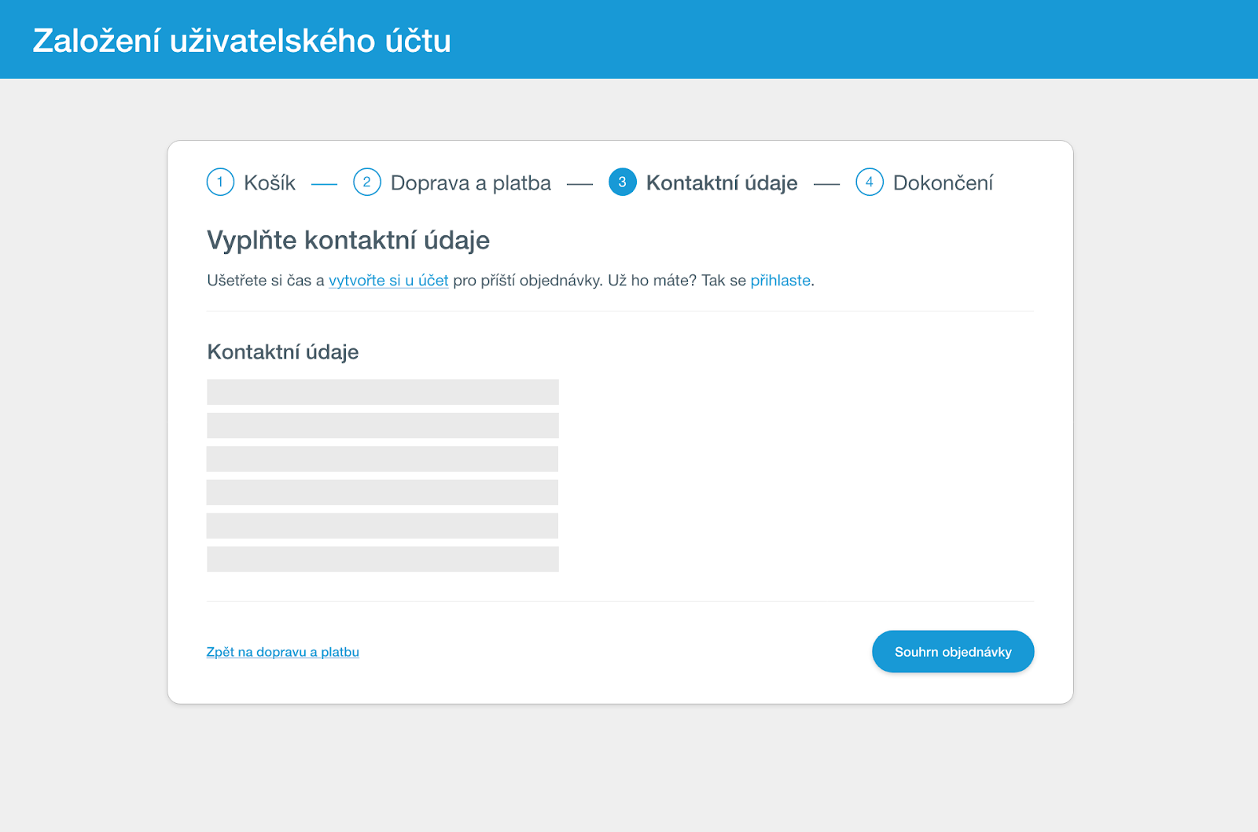
Task: Click the 'Vyplňte kontaktní údaje' heading
Action: coord(348,241)
